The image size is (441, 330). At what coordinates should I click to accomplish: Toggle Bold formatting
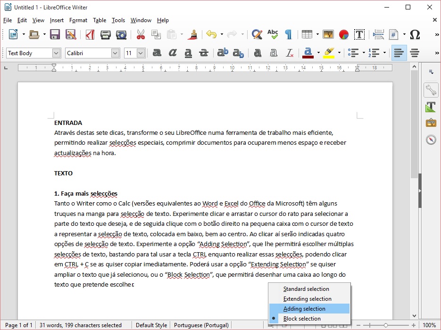pos(157,53)
